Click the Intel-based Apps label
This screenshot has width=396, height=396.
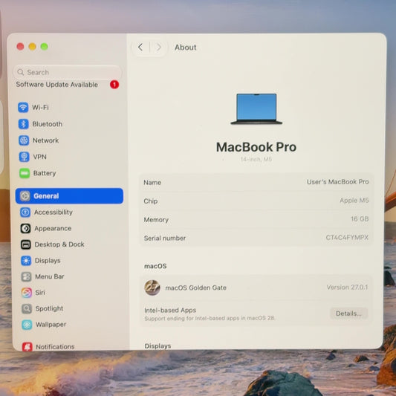tap(170, 310)
